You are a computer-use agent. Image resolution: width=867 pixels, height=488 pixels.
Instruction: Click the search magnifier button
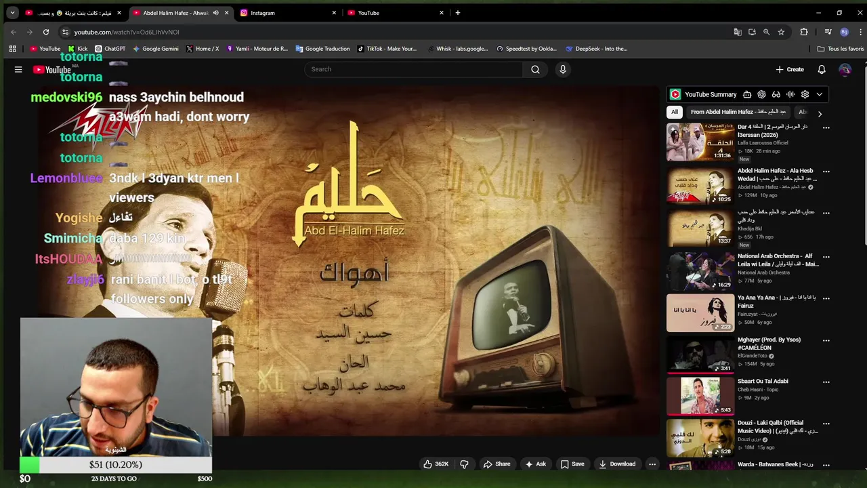coord(535,69)
